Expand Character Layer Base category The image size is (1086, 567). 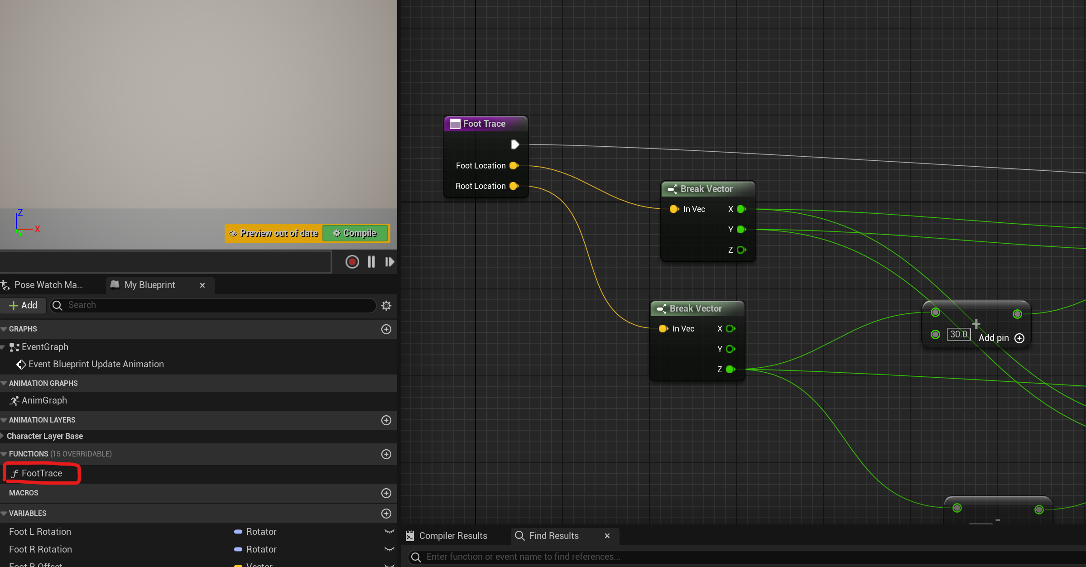point(3,436)
